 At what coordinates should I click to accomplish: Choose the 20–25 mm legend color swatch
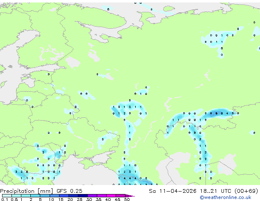pyautogui.click(x=73, y=196)
